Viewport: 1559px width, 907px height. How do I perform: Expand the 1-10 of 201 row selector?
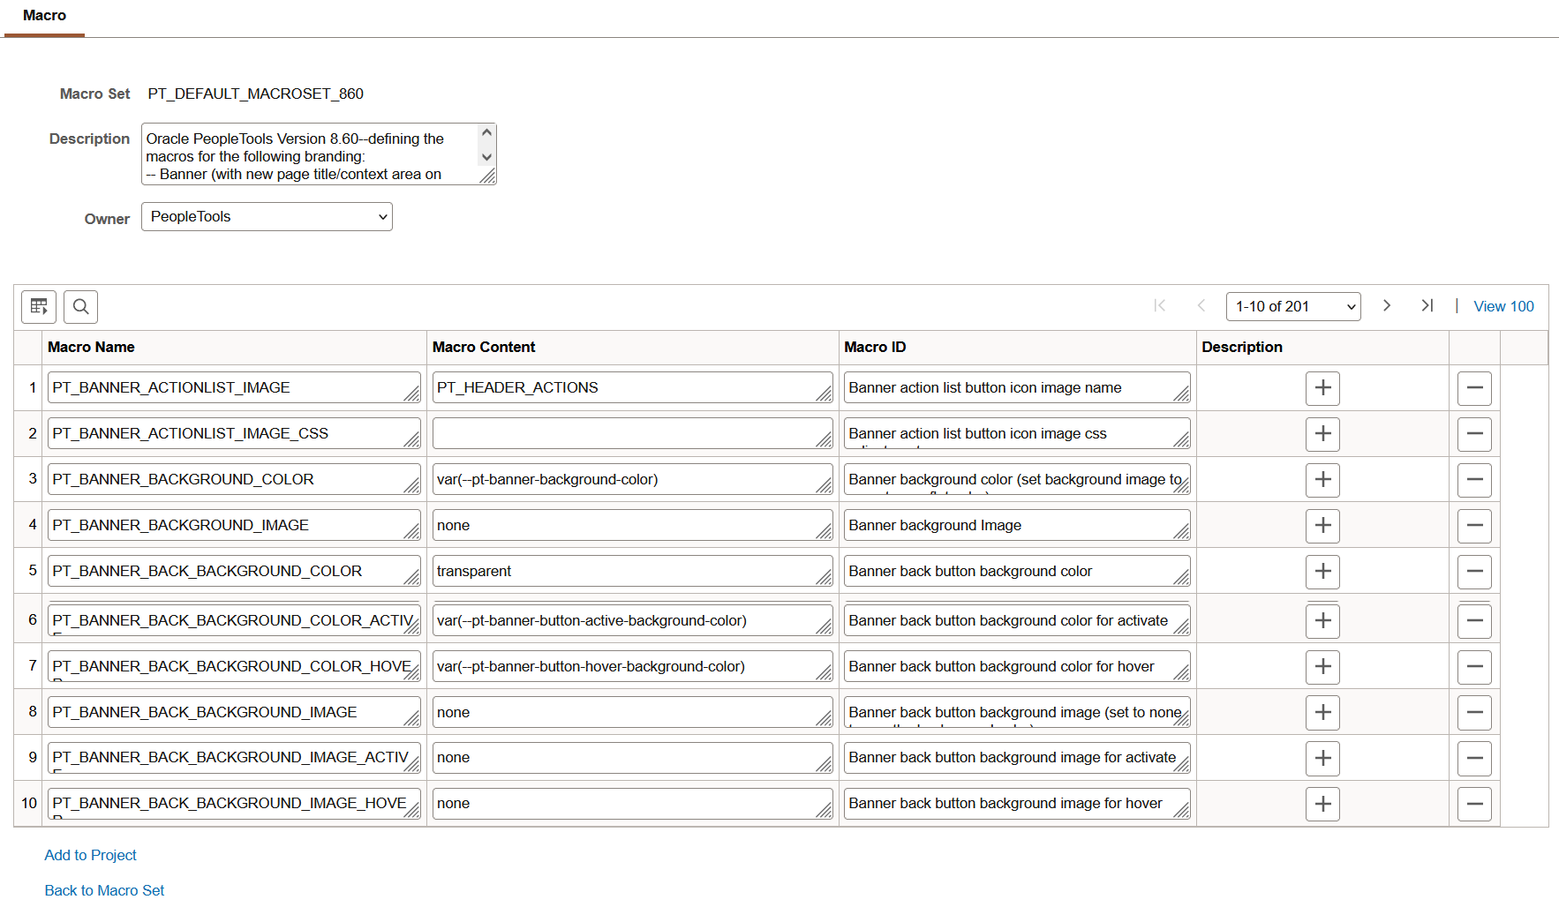(x=1292, y=307)
